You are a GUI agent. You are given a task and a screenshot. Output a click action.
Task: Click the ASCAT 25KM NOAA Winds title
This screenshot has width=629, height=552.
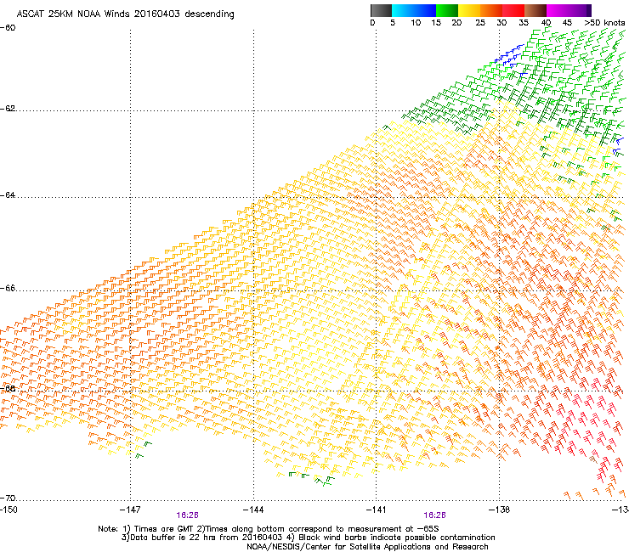[x=125, y=14]
